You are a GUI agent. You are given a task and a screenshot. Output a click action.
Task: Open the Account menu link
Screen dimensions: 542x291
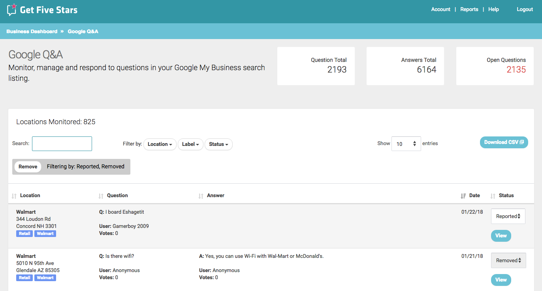[440, 9]
